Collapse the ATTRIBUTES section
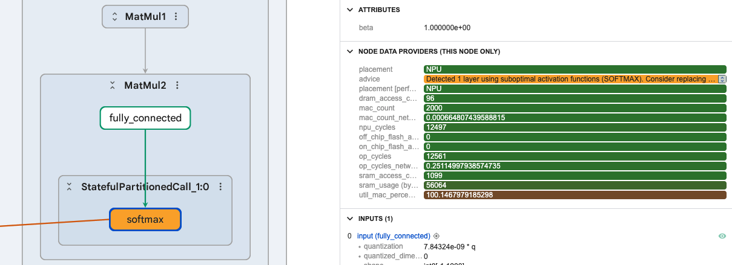 point(349,10)
